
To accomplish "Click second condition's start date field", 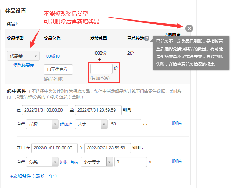I will 54,148.
